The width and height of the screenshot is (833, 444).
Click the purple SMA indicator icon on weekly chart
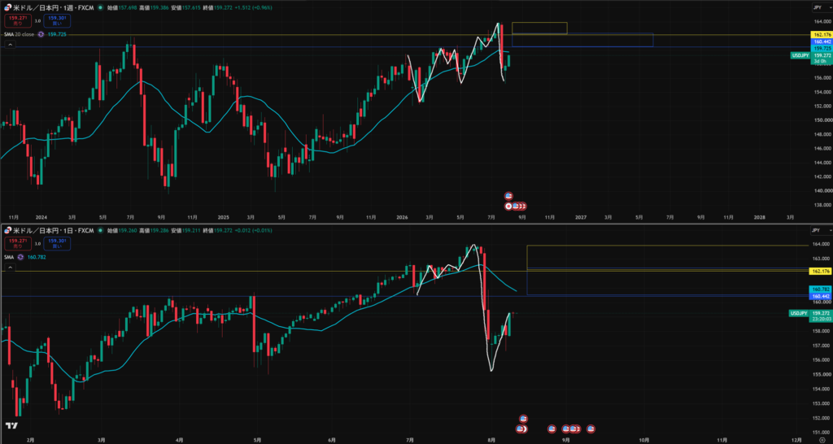pyautogui.click(x=41, y=34)
